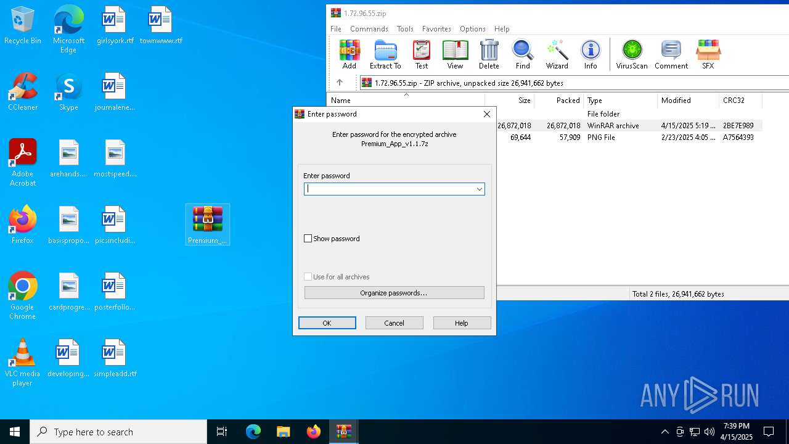Select the Recycle Bin desktop icon

pyautogui.click(x=23, y=26)
